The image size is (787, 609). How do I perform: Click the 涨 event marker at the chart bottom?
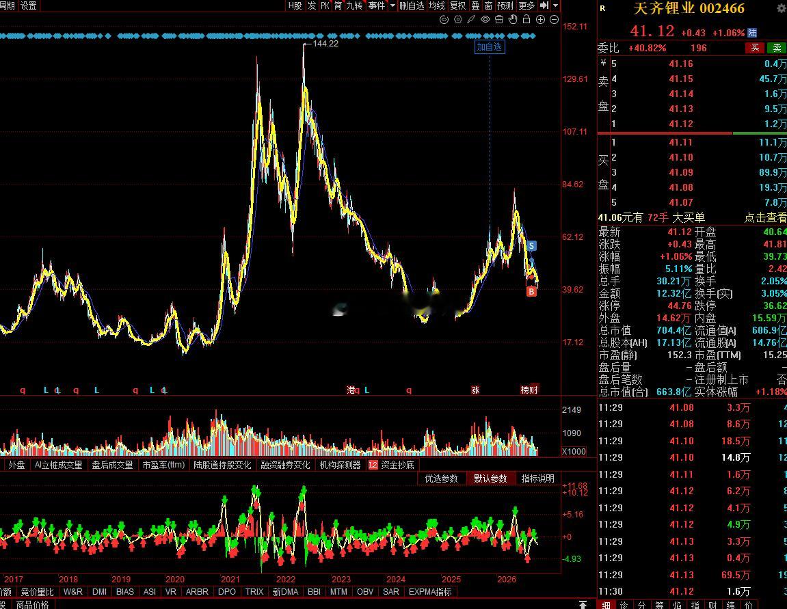tap(475, 390)
